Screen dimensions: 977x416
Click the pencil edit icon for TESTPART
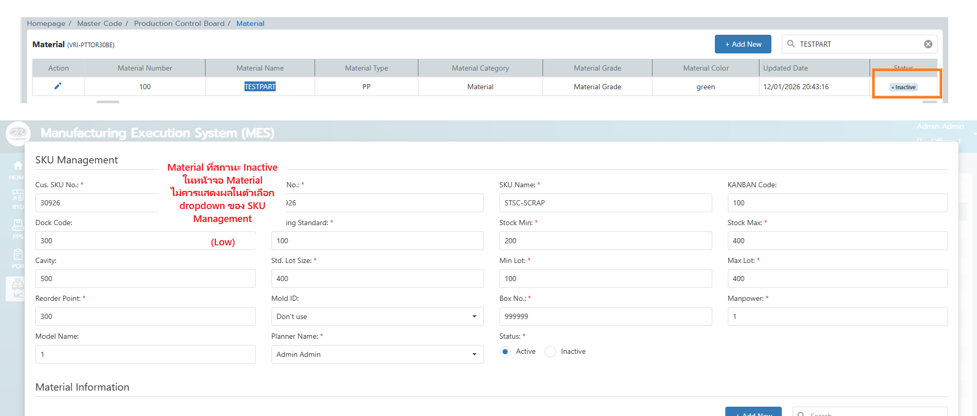(x=58, y=86)
